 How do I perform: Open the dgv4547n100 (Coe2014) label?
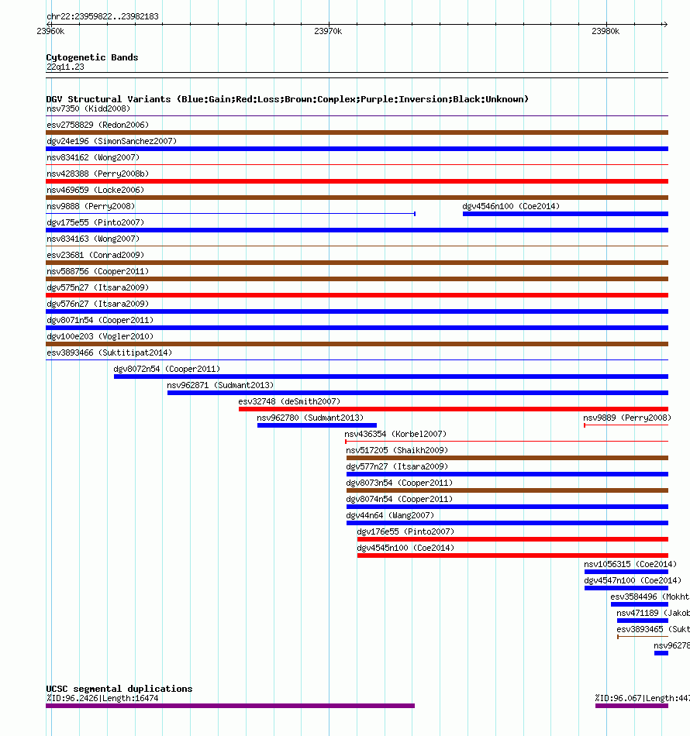633,580
